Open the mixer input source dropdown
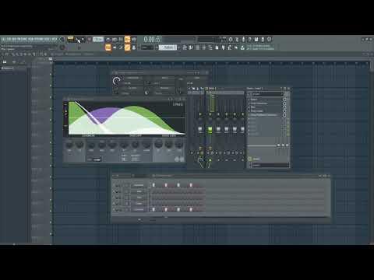Screen dimensions: 374x280 click(x=267, y=94)
